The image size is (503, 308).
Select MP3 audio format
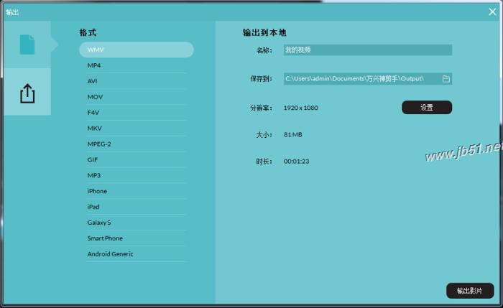[x=137, y=175]
